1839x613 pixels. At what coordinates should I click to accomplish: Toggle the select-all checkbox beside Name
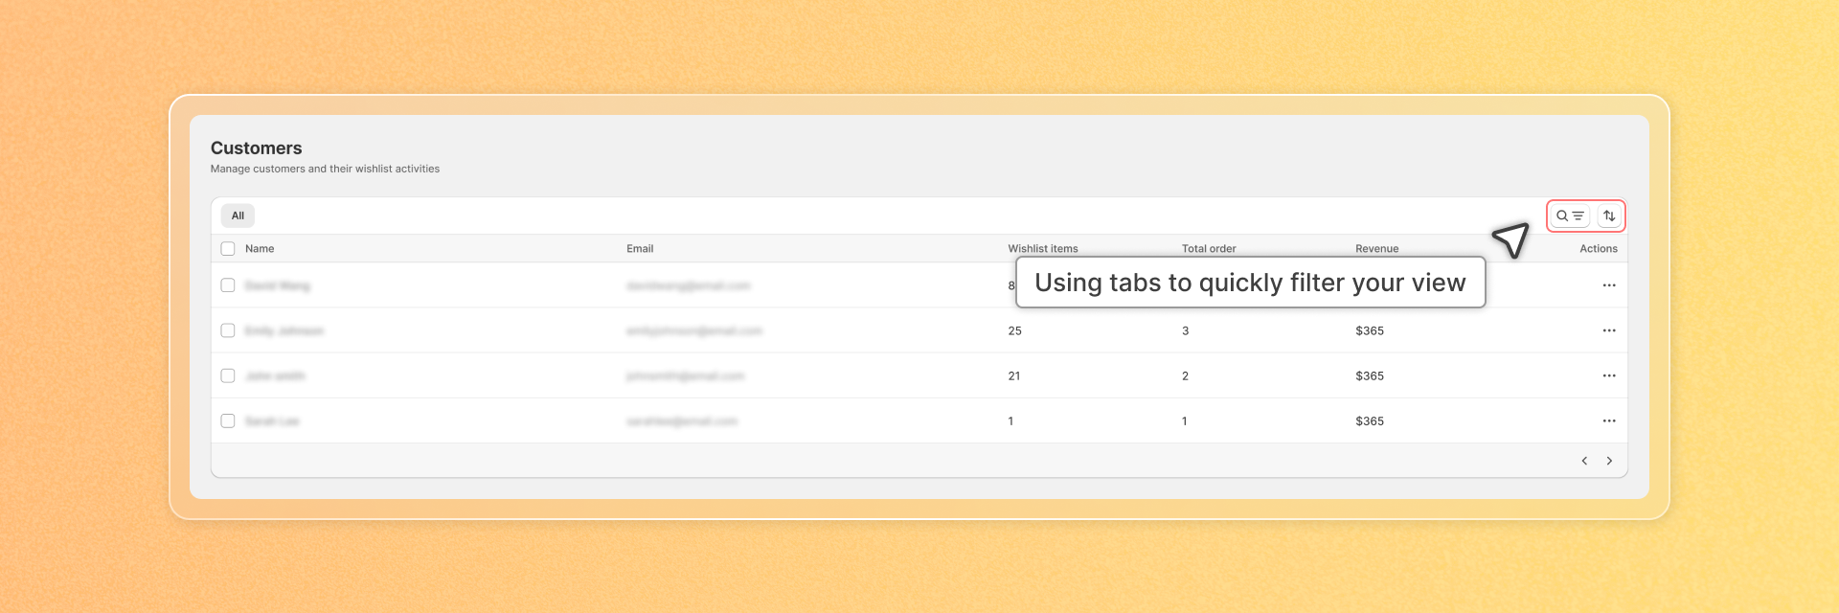tap(228, 248)
